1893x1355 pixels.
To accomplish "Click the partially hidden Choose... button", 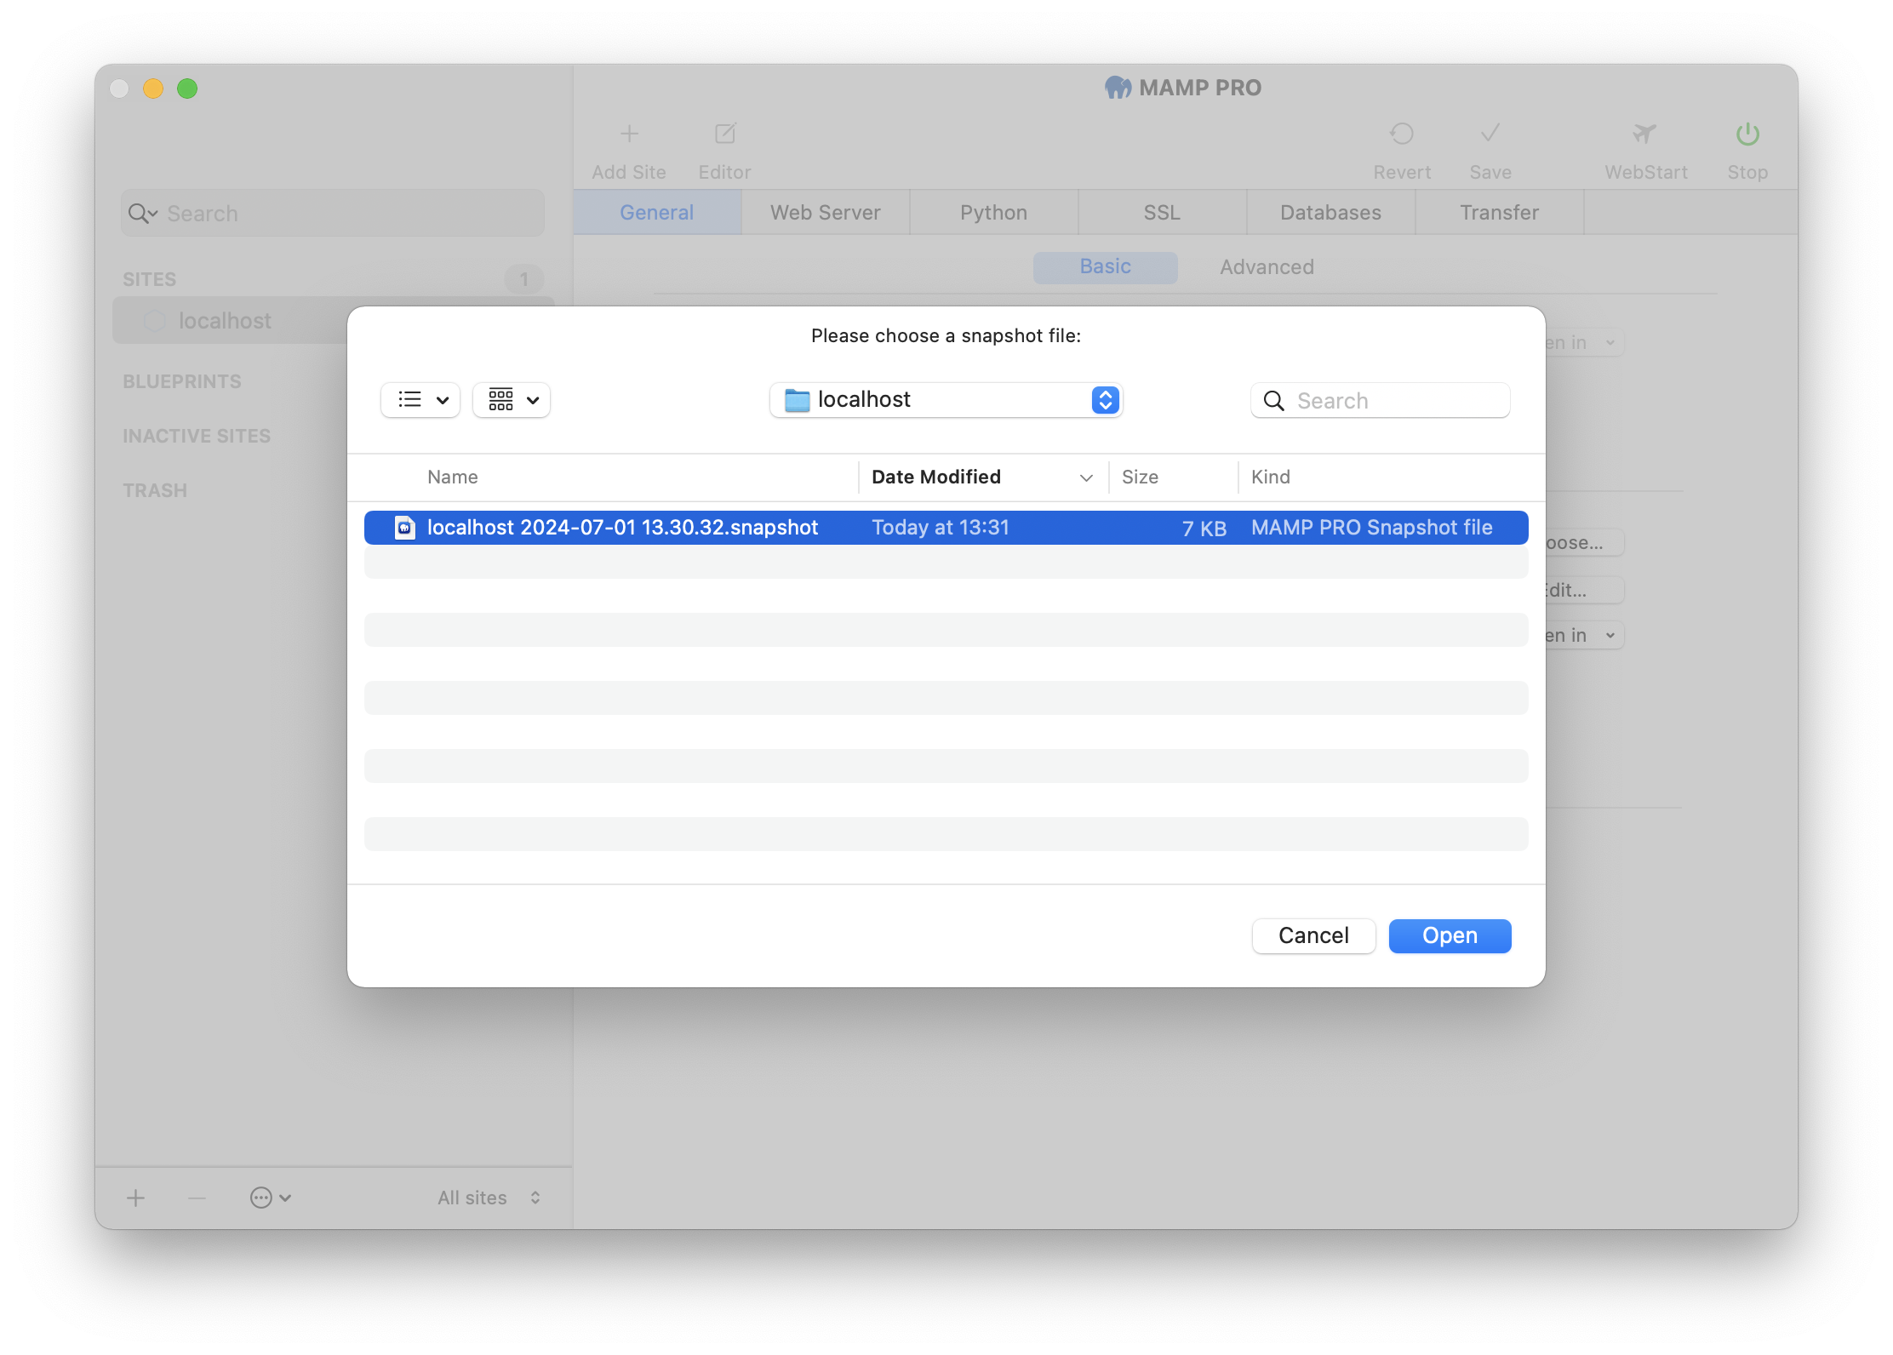I will pos(1585,542).
